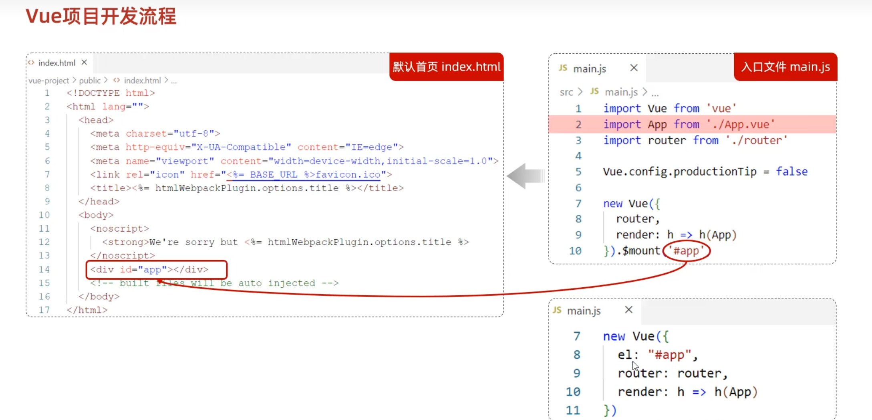Click '<div id="app"></div>' code line
Image resolution: width=872 pixels, height=420 pixels.
149,269
